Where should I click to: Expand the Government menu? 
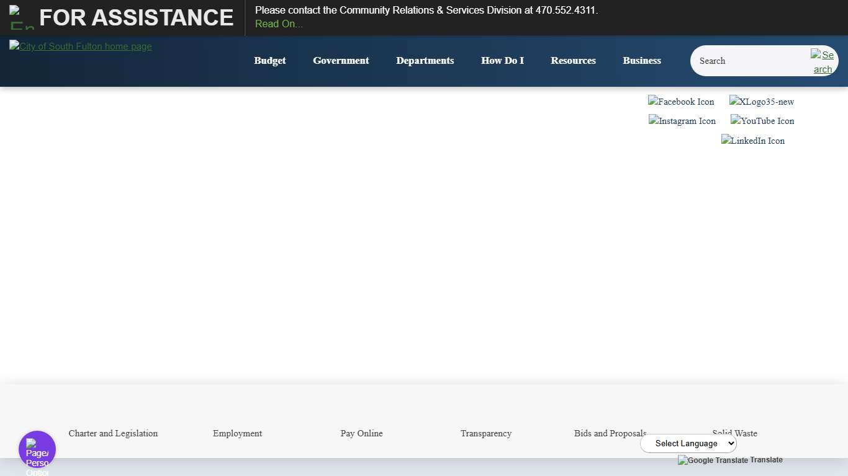coord(341,61)
